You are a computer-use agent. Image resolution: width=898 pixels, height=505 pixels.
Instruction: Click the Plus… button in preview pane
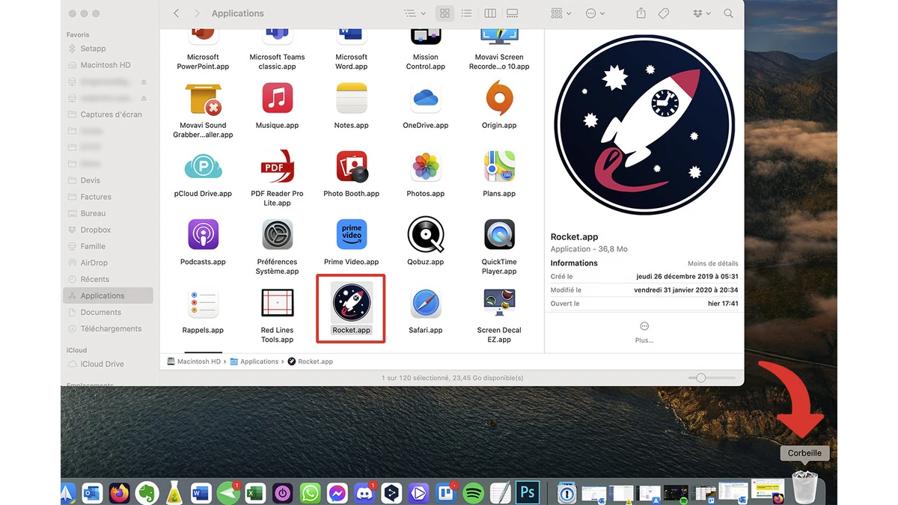pyautogui.click(x=644, y=332)
